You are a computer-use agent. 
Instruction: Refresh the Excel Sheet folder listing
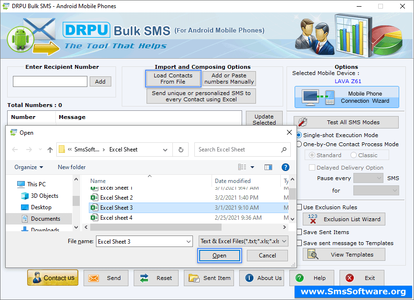pos(181,150)
